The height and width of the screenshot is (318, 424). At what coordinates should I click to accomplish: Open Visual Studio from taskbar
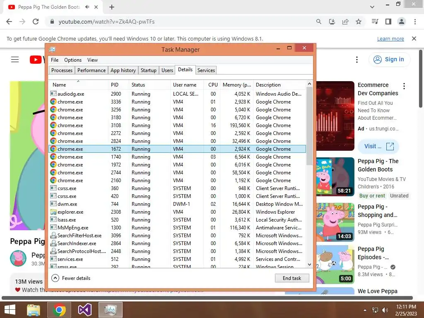point(84,310)
